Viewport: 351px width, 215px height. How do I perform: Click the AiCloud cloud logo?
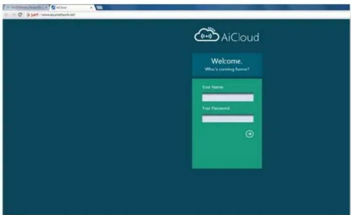[206, 35]
